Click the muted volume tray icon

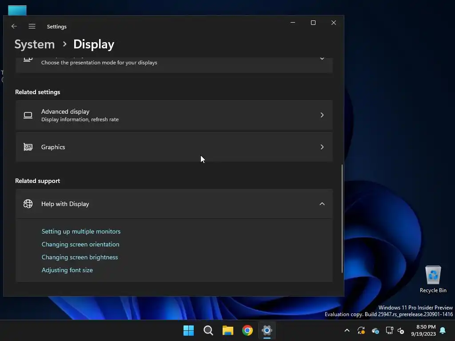(401, 330)
